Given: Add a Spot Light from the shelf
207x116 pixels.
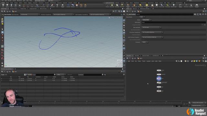Looking at the screenshot, I should pos(117,5).
